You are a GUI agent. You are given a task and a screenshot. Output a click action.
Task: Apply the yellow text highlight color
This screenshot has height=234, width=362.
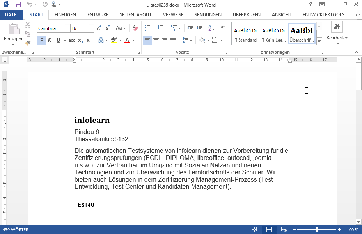114,41
